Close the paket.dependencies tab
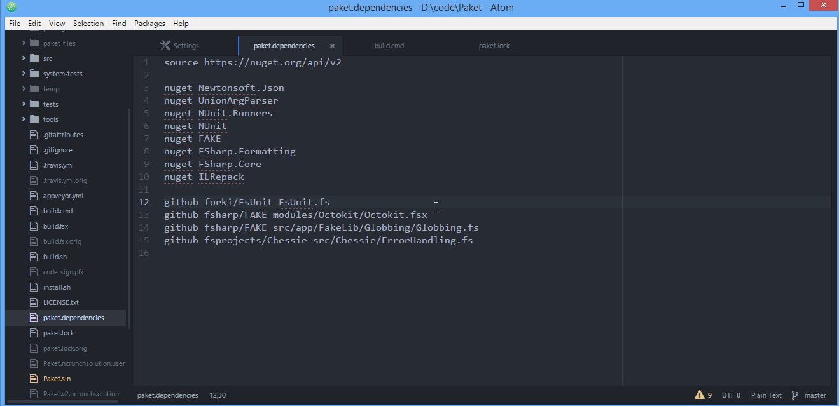839x406 pixels. pos(332,46)
